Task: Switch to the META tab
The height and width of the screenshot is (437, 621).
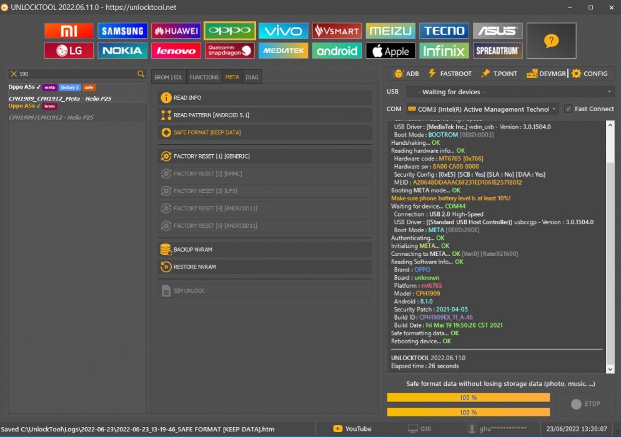Action: point(232,77)
